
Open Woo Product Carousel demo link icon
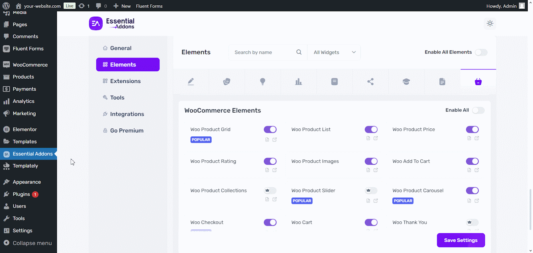pyautogui.click(x=477, y=201)
